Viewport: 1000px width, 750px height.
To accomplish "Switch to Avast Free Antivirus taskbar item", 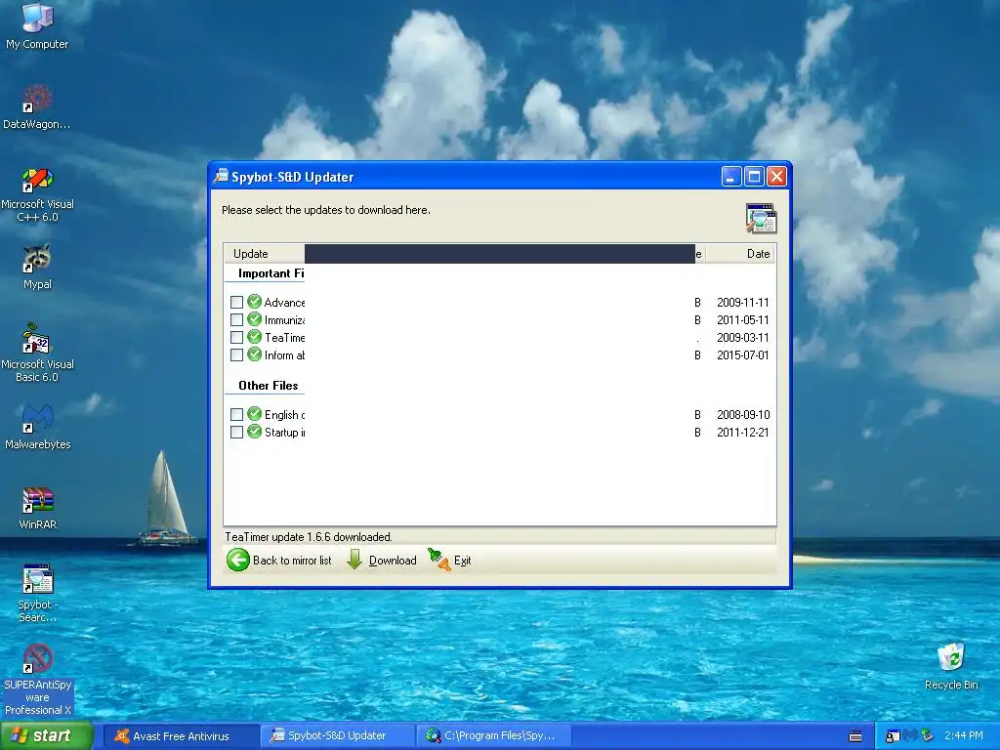I will click(x=180, y=736).
